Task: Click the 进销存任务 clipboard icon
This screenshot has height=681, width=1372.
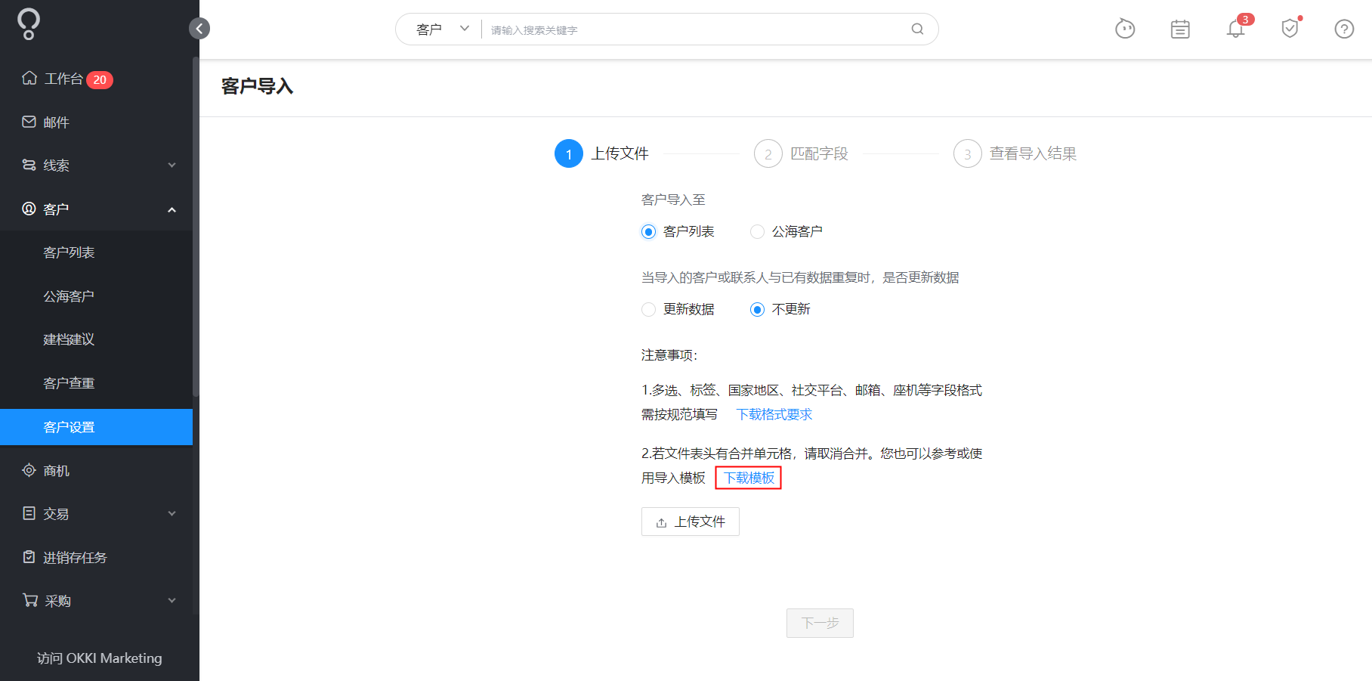Action: coord(29,557)
